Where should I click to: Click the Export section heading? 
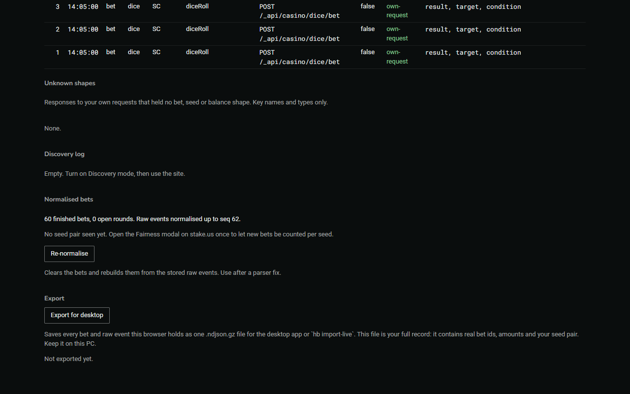pyautogui.click(x=54, y=298)
